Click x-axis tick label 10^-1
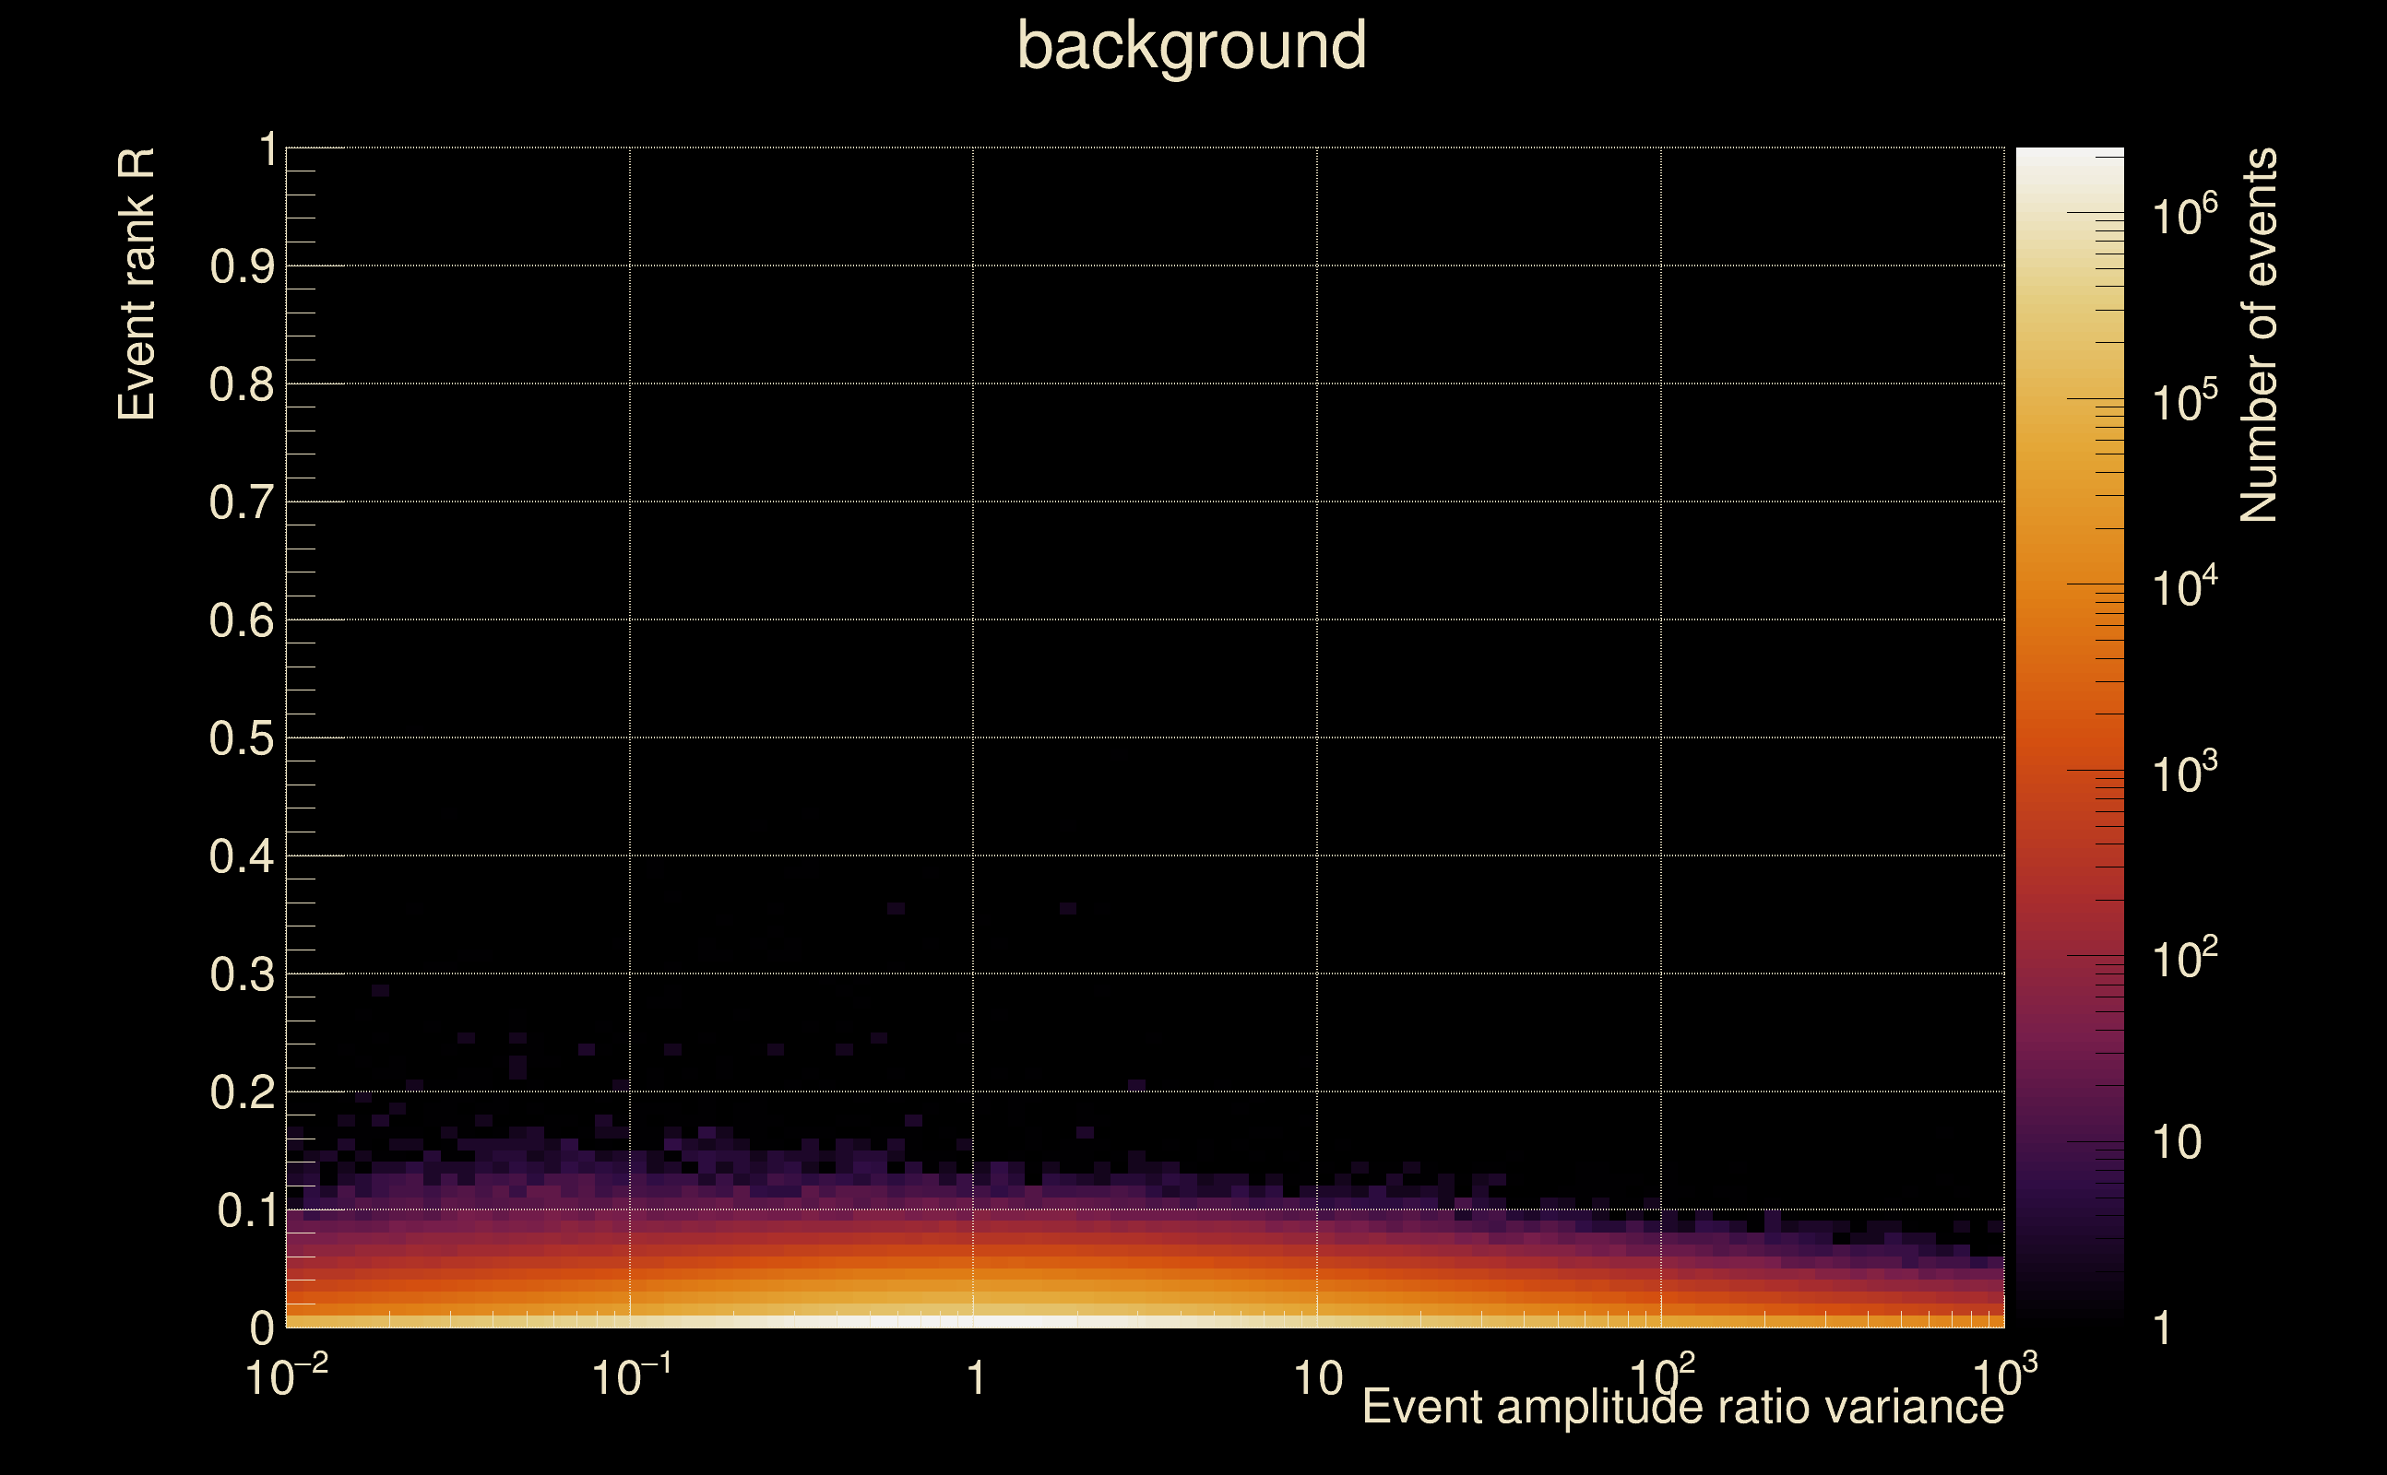Viewport: 2387px width, 1475px height. coord(631,1377)
